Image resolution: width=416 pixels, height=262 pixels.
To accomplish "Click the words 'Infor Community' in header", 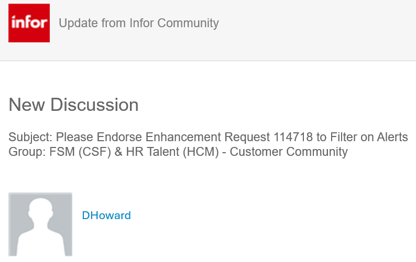I will (174, 23).
